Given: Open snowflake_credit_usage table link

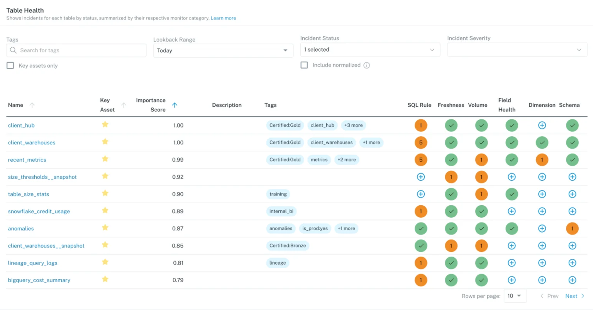Looking at the screenshot, I should tap(39, 211).
